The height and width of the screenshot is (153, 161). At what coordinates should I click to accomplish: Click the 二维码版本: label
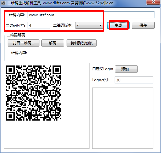63,25
